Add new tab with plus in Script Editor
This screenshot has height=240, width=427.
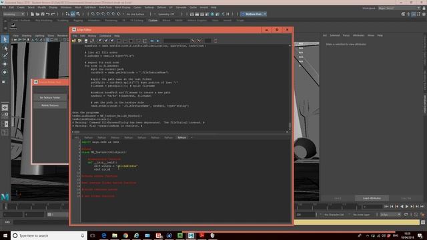(191, 137)
